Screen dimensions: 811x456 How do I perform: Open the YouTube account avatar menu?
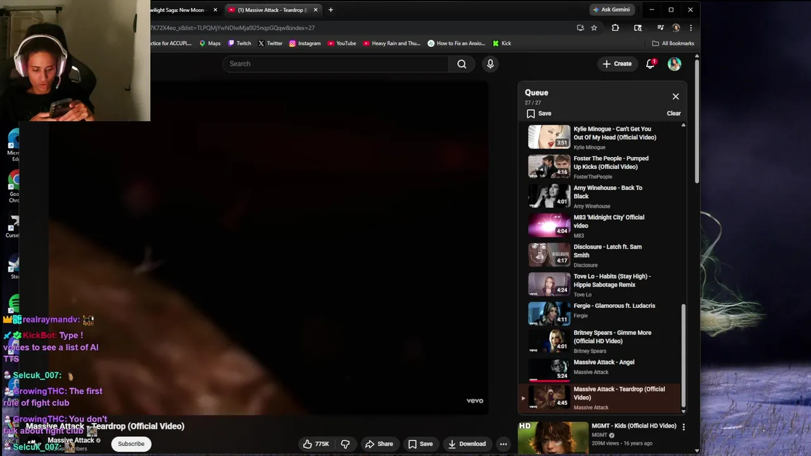(674, 63)
